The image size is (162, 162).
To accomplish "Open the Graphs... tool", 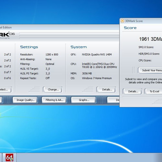I will (x=84, y=100).
